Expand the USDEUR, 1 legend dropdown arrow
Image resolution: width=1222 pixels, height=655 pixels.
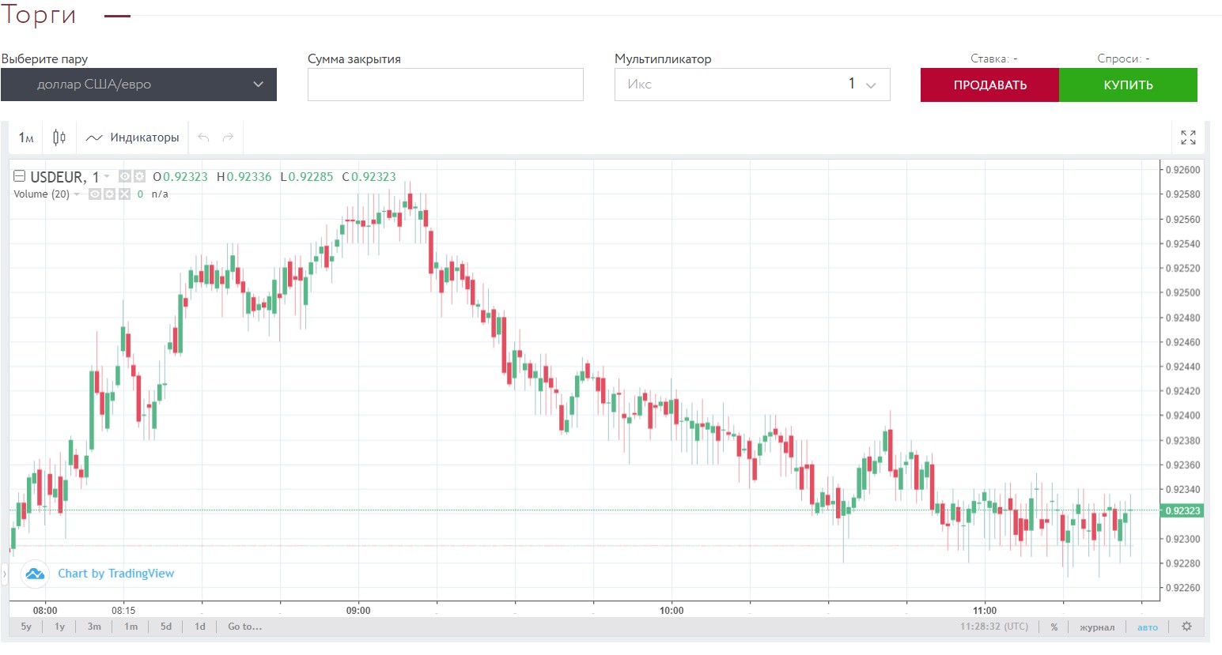tap(107, 176)
